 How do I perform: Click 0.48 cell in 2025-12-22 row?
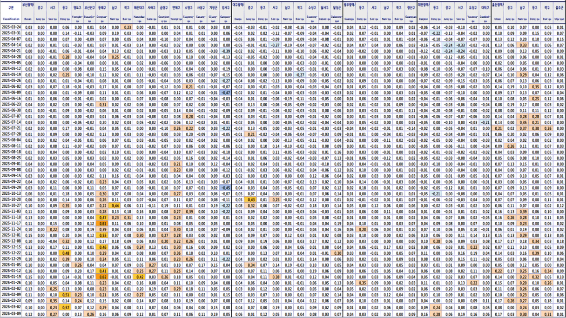tap(66, 252)
